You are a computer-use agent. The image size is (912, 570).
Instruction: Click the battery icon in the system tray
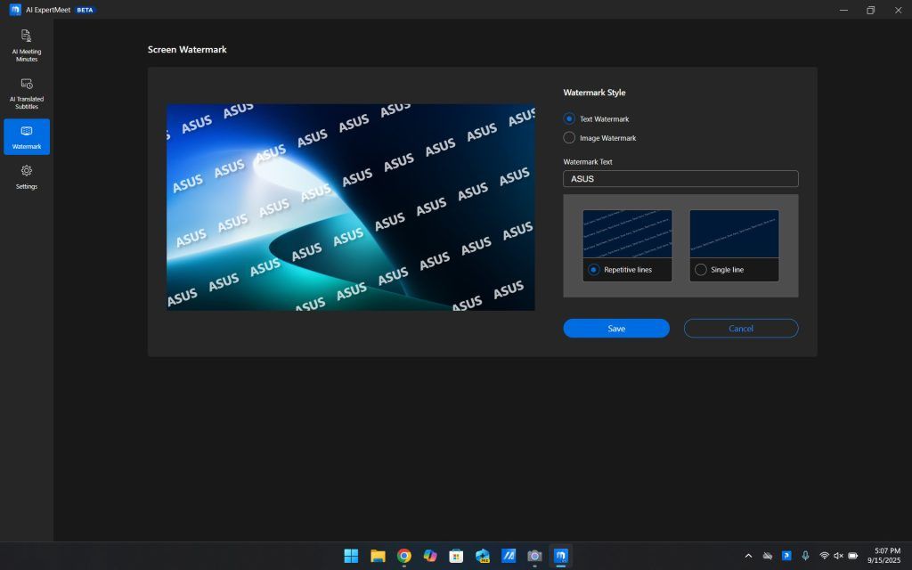pos(852,556)
